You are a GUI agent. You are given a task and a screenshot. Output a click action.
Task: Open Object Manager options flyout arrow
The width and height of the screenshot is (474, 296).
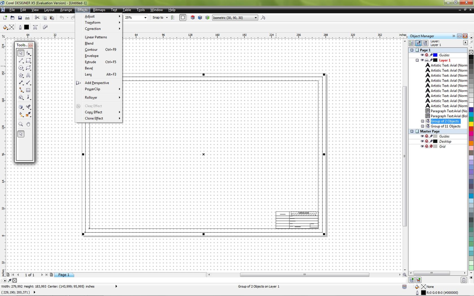coord(465,43)
